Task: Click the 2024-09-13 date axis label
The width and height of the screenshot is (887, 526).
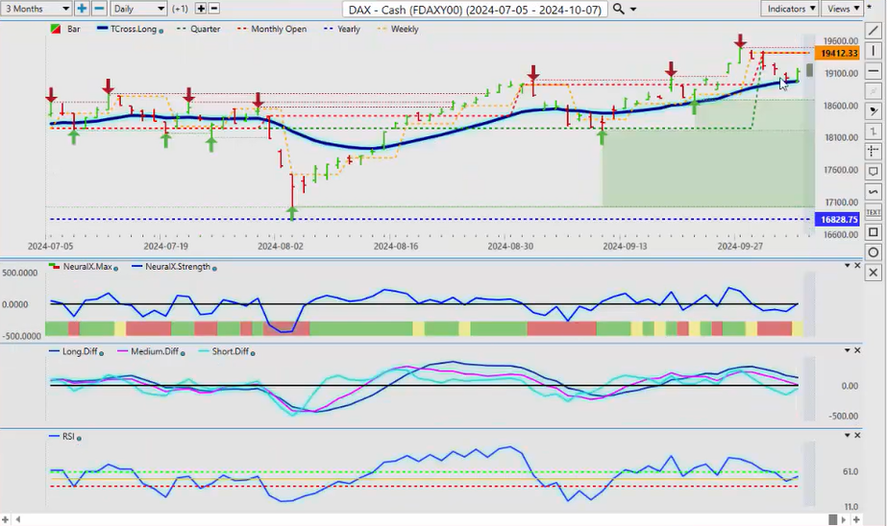Action: point(625,247)
